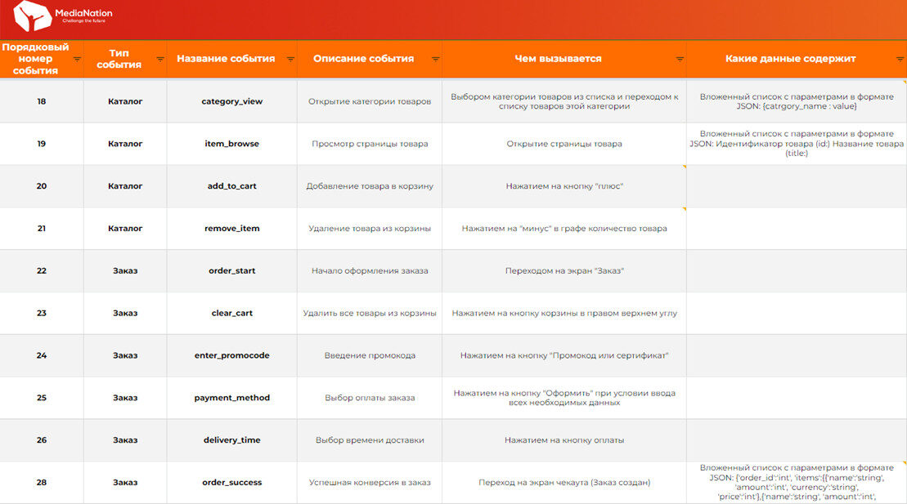Image resolution: width=907 pixels, height=504 pixels.
Task: Open filter for Порядковый номер события column
Action: coord(77,59)
